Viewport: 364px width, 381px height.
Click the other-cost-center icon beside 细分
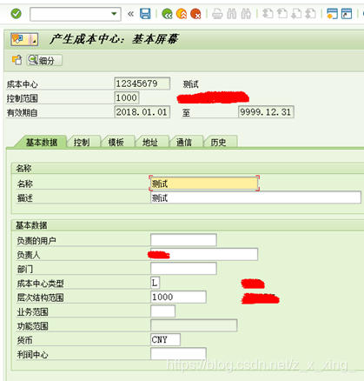coord(17,60)
